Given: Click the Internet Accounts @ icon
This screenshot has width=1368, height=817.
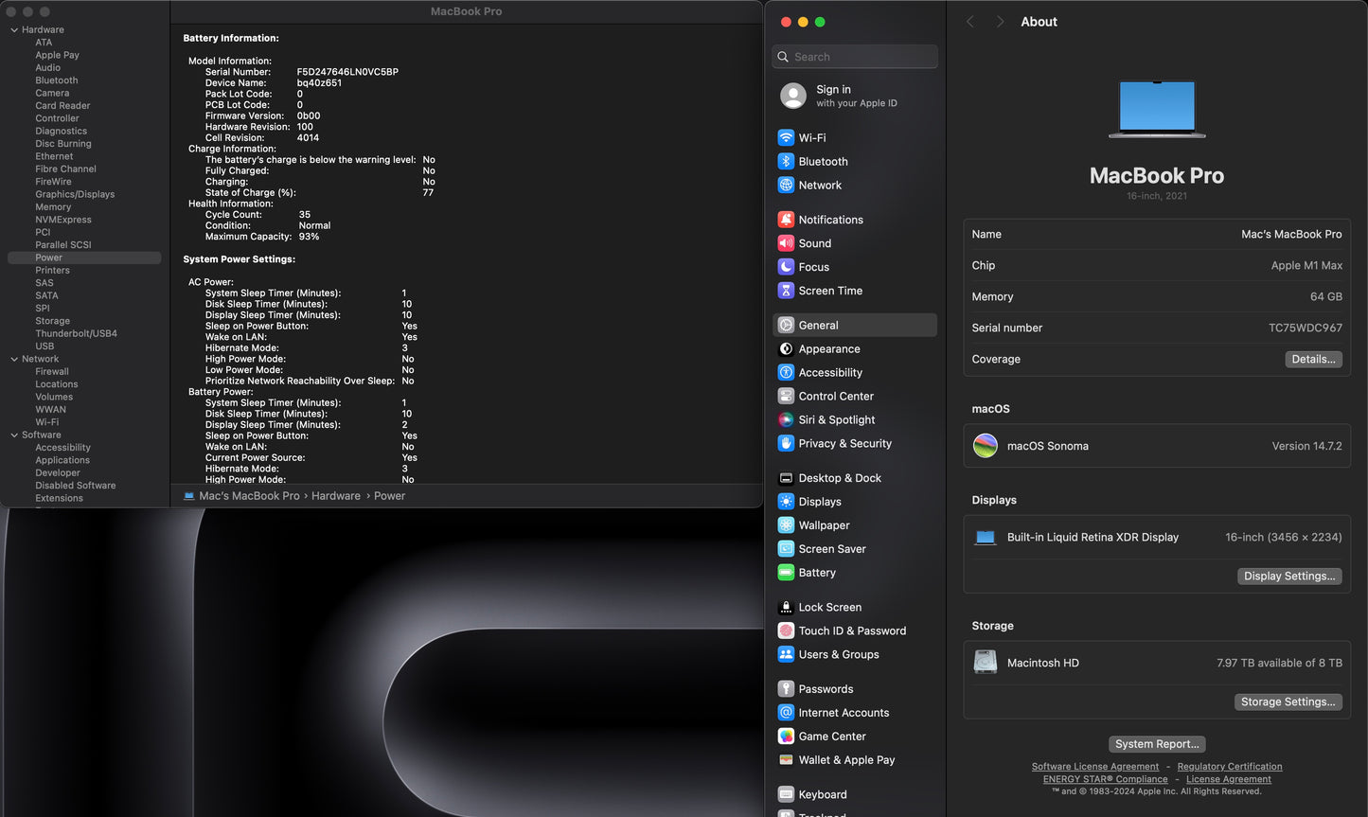Looking at the screenshot, I should tap(786, 712).
